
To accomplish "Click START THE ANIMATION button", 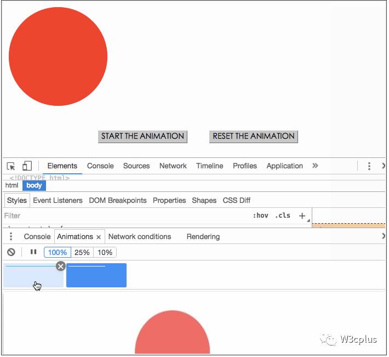I will point(142,137).
